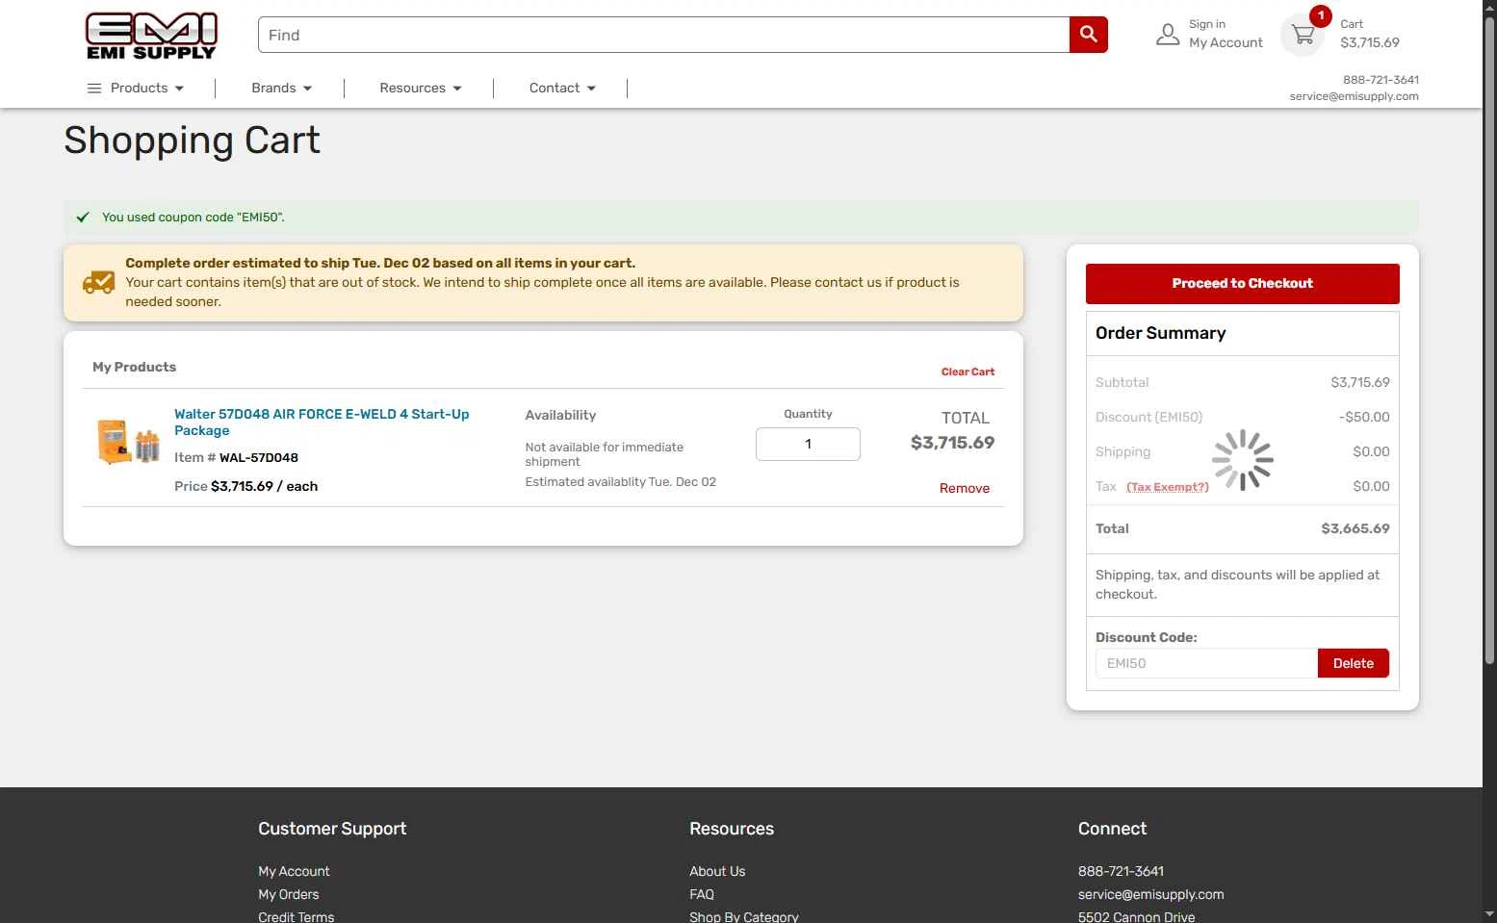This screenshot has width=1497, height=923.
Task: Open My Orders footer link
Action: click(288, 894)
